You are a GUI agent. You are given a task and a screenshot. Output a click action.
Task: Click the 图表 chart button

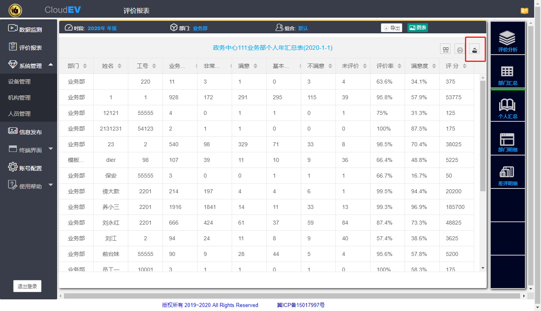[418, 28]
